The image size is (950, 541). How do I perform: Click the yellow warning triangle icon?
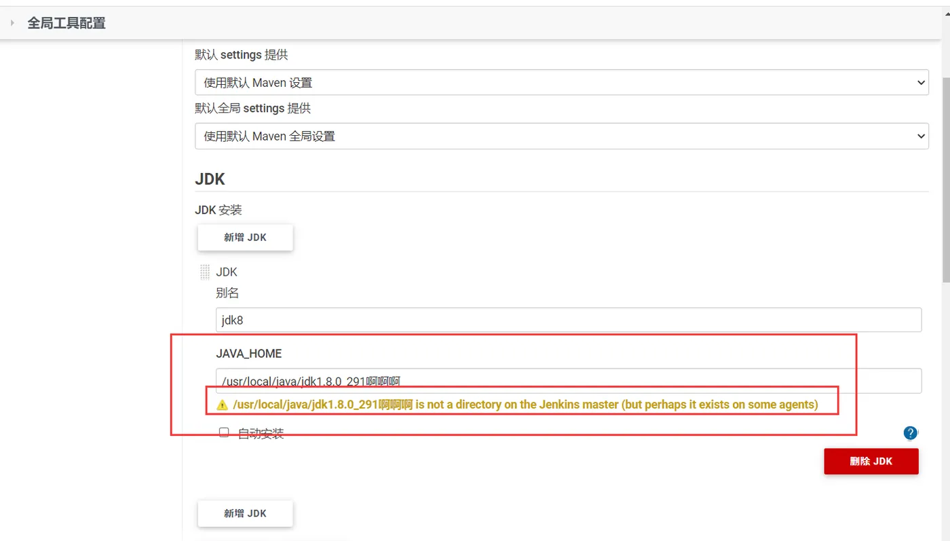[222, 405]
